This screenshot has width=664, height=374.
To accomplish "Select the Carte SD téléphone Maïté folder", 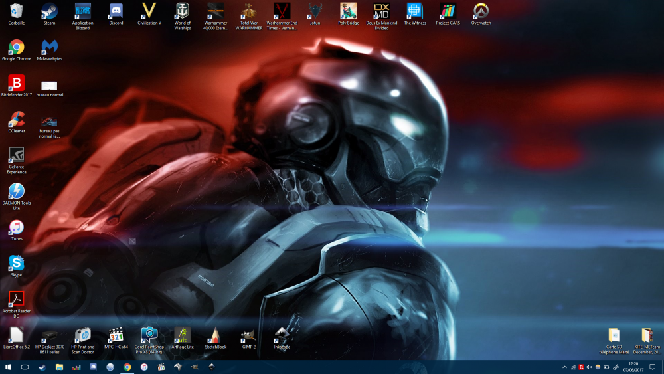I will (613, 335).
